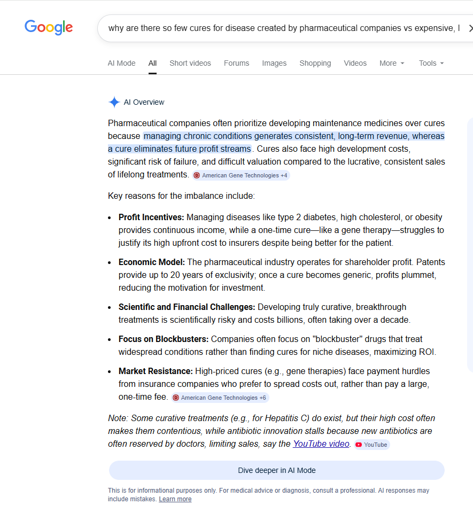Open the American Gene Technologies +6 source chip
The height and width of the screenshot is (505, 473).
220,398
